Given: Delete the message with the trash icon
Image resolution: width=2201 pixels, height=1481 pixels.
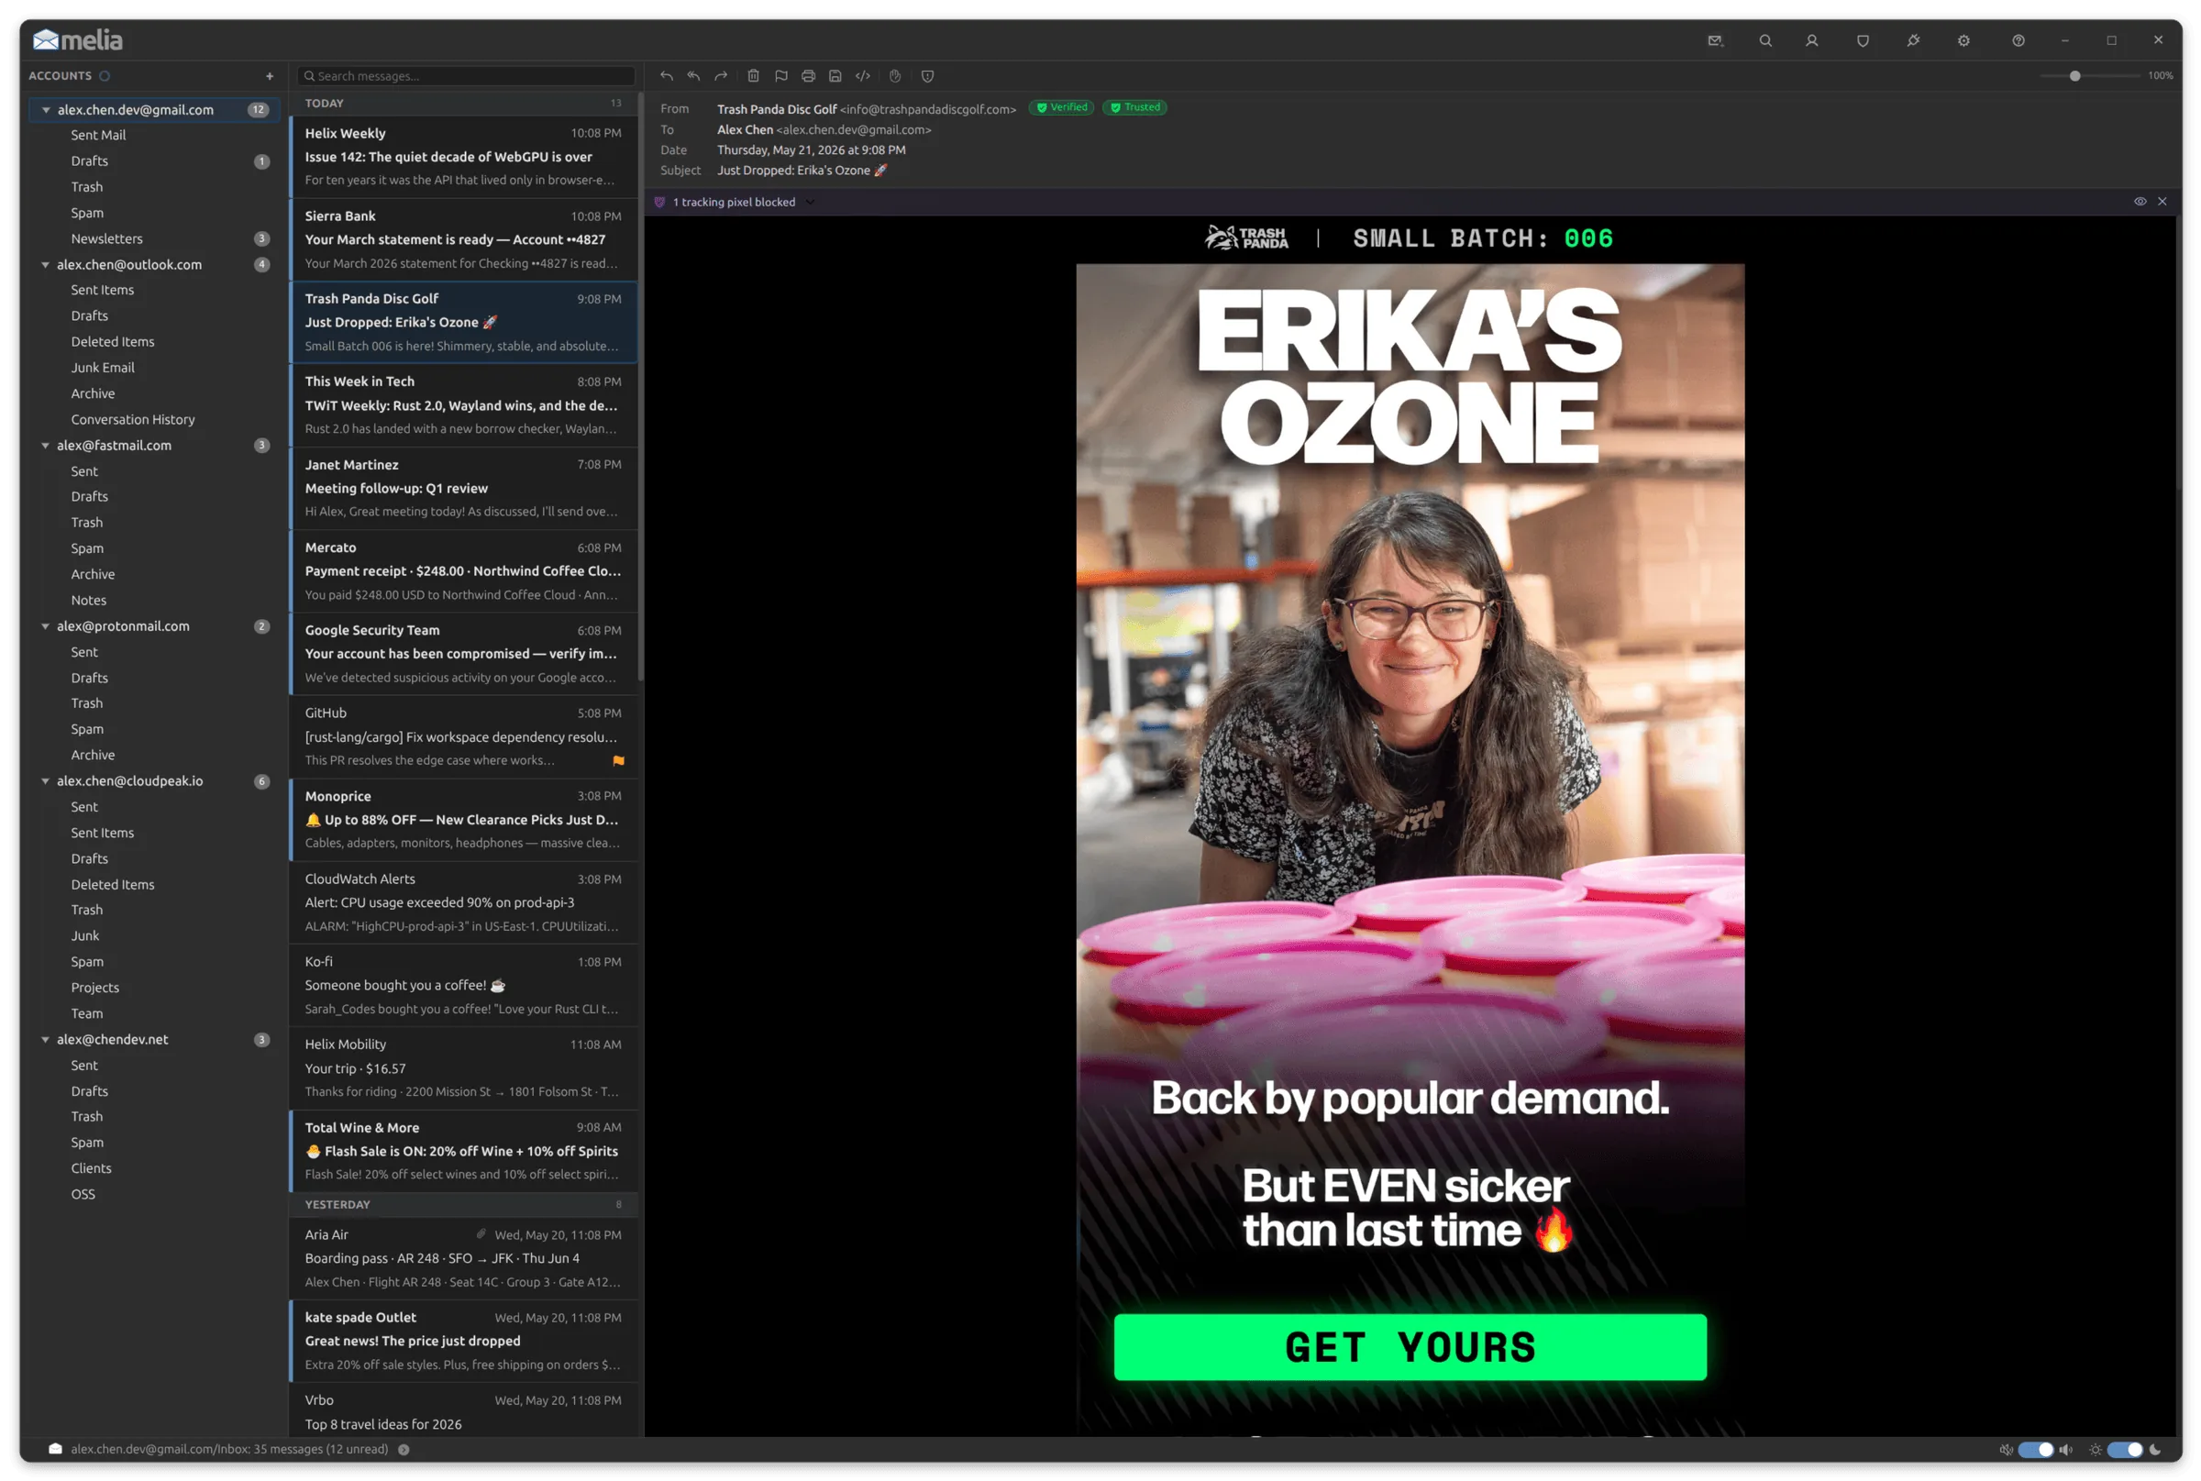Looking at the screenshot, I should pos(753,75).
